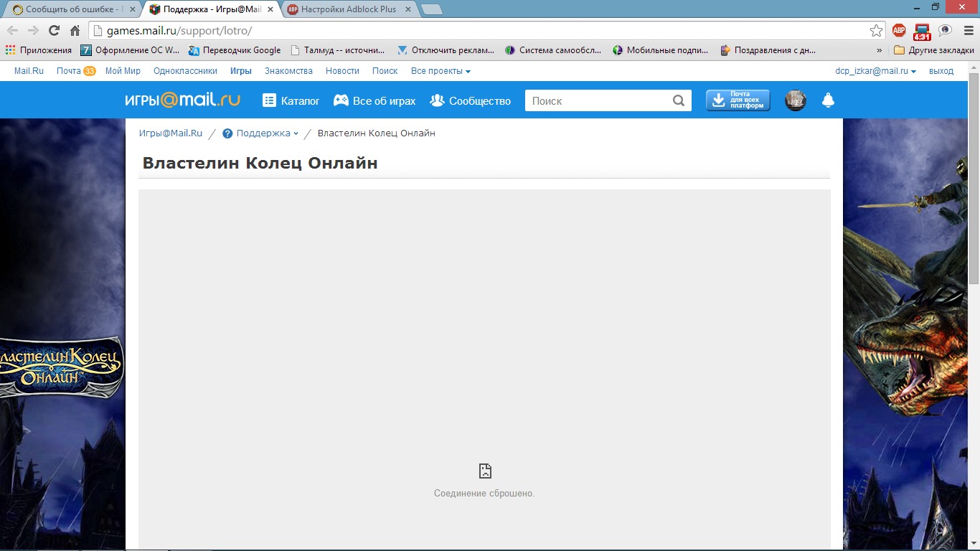
Task: Open the Переводчик Google bookmark
Action: tap(235, 50)
